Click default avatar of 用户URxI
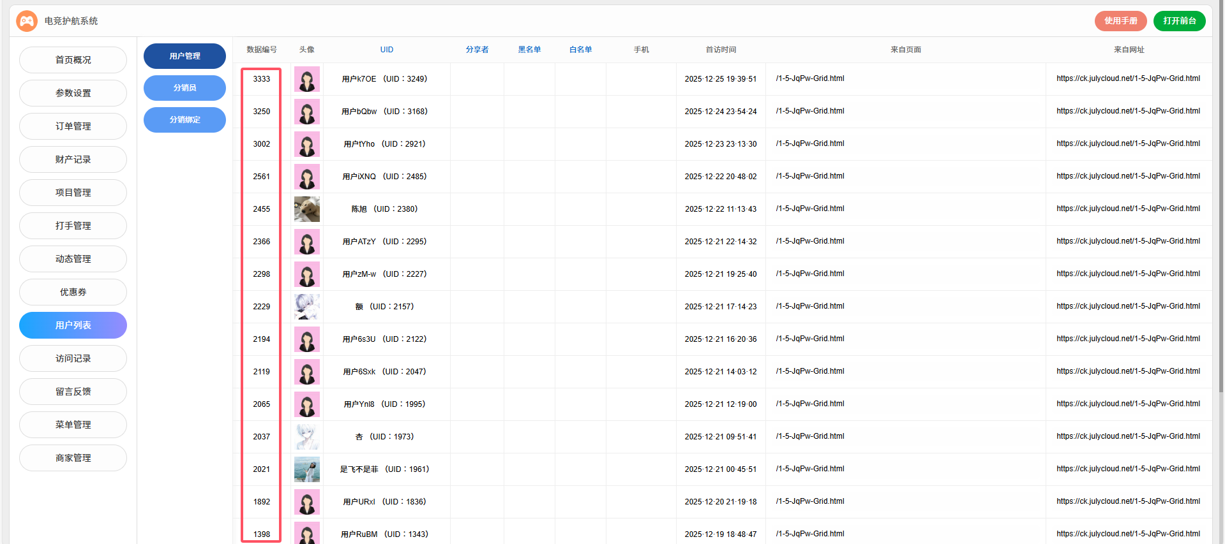 point(306,502)
